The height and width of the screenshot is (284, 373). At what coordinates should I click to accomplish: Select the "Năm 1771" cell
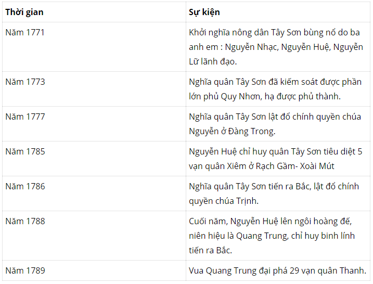(x=25, y=32)
